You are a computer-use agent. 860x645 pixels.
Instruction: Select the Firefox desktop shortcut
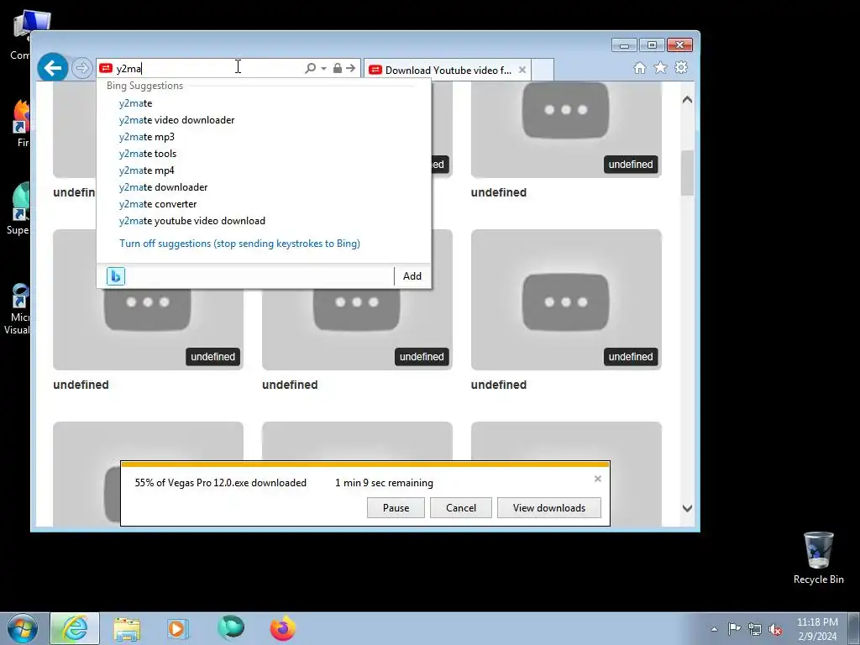point(21,123)
